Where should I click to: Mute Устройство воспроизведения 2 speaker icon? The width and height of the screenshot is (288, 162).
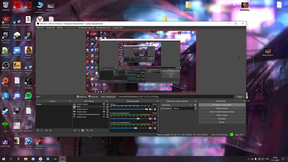tap(151, 128)
